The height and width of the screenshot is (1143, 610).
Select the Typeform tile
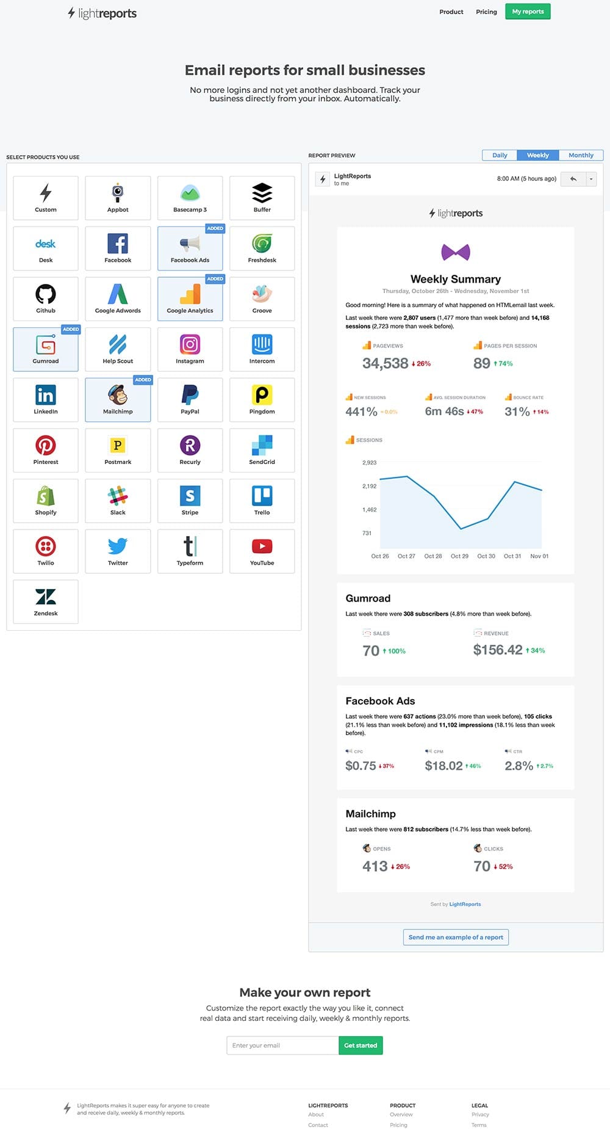(x=190, y=551)
